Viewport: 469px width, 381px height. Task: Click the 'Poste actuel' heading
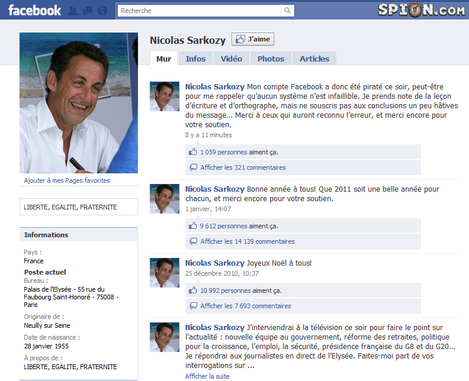click(x=45, y=272)
